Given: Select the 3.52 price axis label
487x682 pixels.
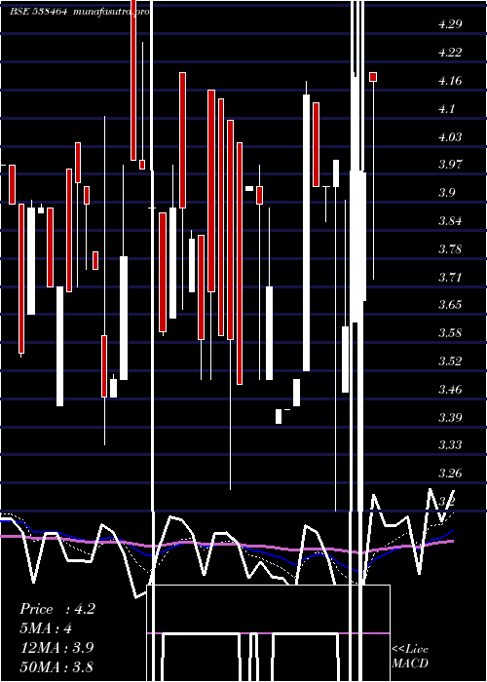Looking at the screenshot, I should point(450,361).
